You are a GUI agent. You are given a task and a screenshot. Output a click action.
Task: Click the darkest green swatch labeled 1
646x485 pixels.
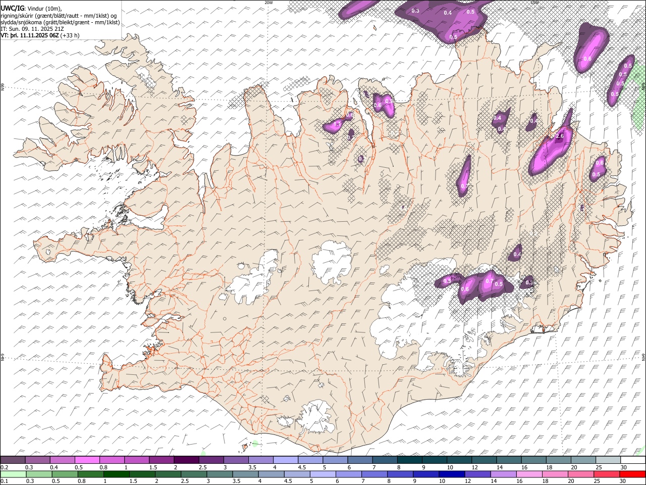point(117,474)
